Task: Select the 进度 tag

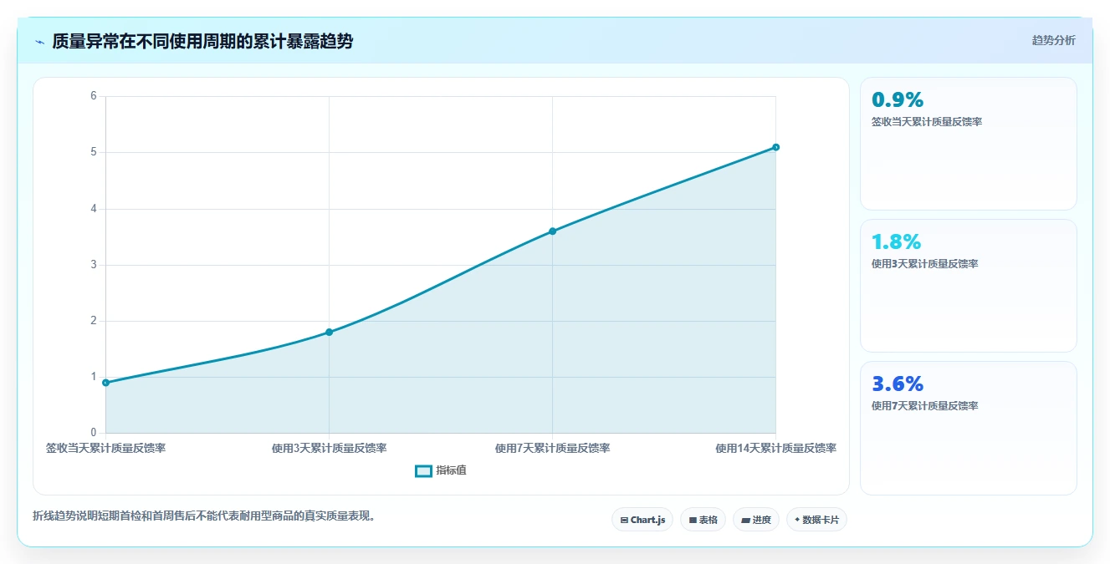Action: click(755, 520)
